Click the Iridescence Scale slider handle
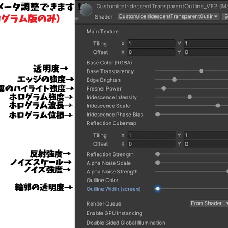This screenshot has height=228, width=228. [x=218, y=106]
